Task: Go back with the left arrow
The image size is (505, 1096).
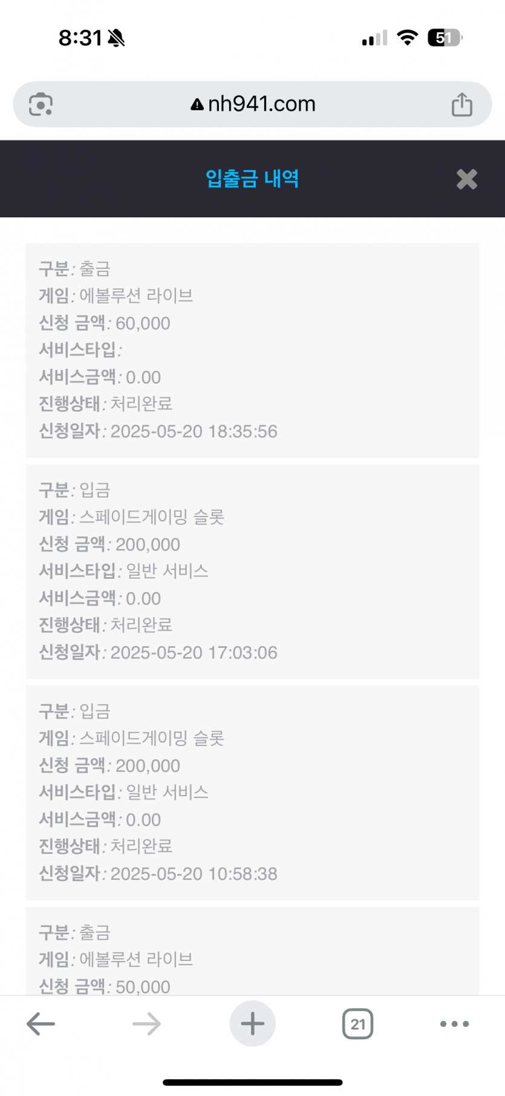Action: pos(41,1024)
